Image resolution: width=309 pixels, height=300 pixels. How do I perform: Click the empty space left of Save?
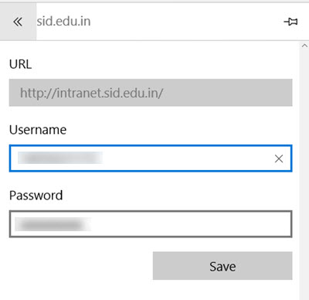coord(81,266)
